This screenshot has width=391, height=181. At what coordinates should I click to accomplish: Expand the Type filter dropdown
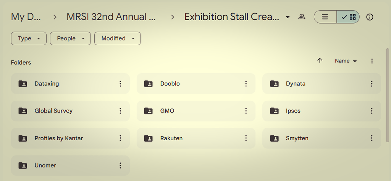coord(29,38)
